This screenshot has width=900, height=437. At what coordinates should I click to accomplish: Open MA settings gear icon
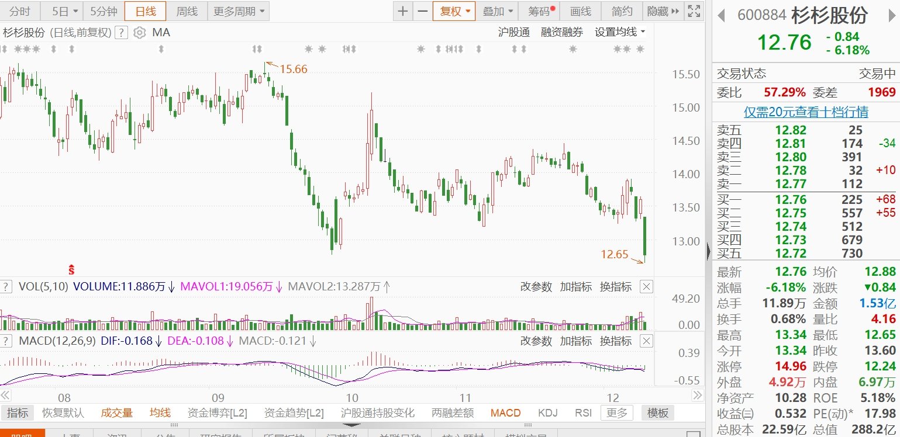pyautogui.click(x=139, y=33)
